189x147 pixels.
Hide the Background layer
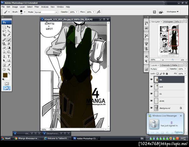click(x=152, y=108)
